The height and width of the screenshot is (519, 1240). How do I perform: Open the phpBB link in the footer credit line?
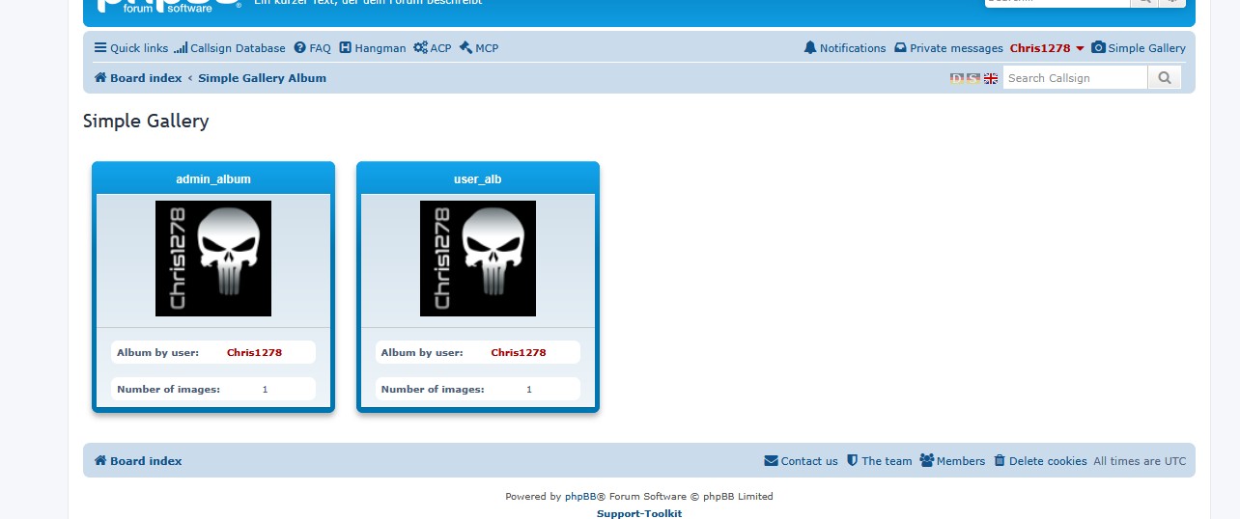click(580, 497)
